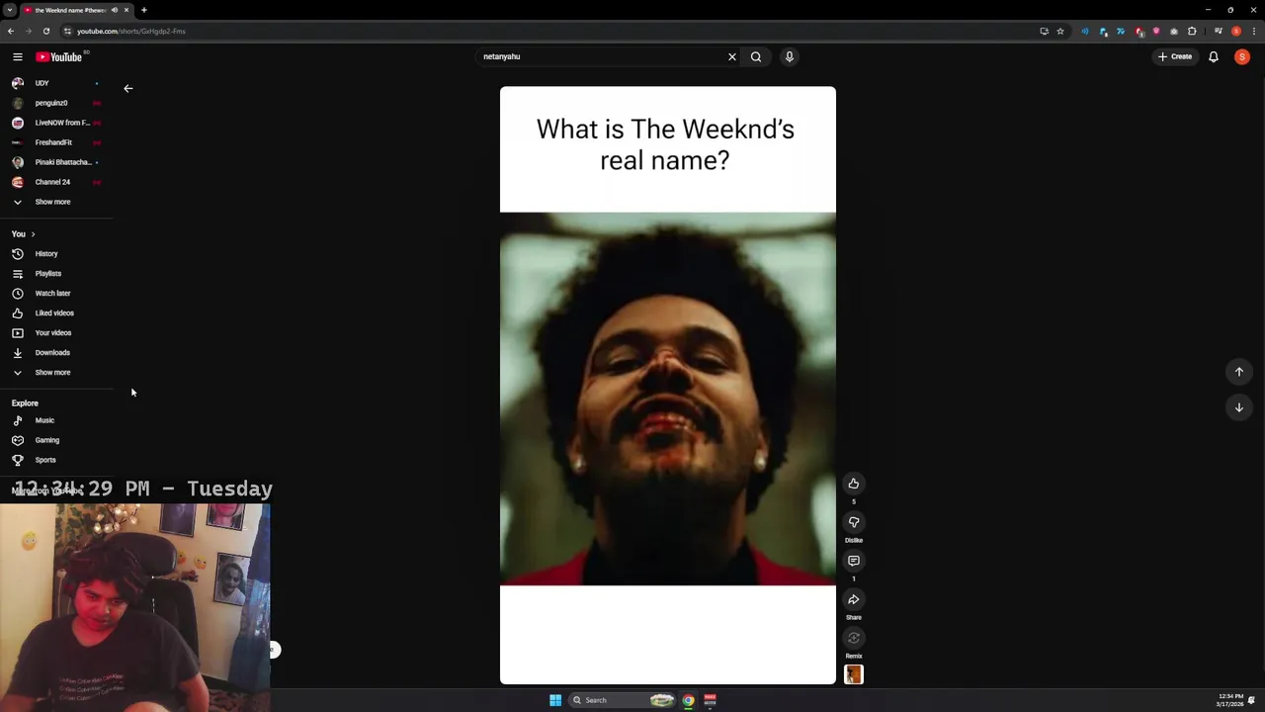Open Watch later list

click(55, 294)
